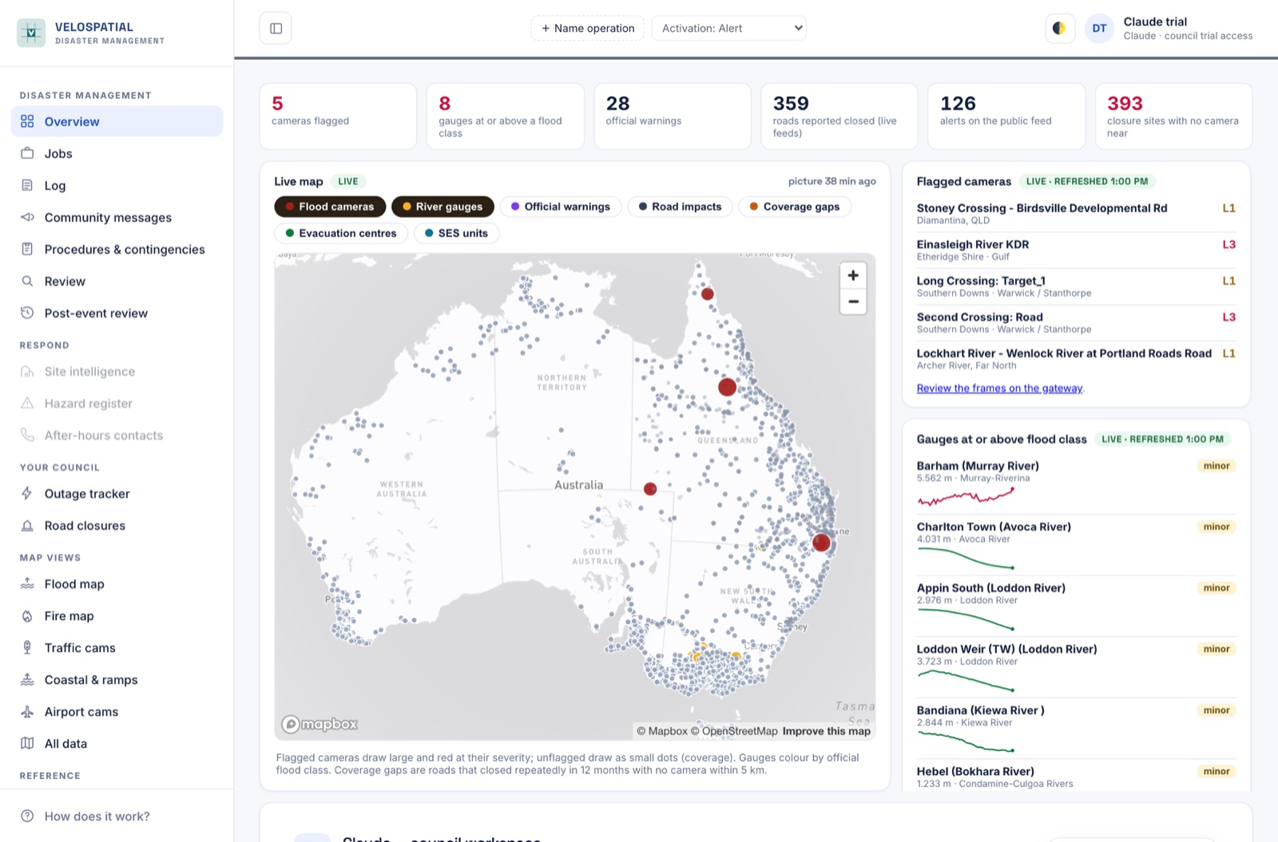Toggle the Flood cameras map layer
The width and height of the screenshot is (1278, 842).
pos(330,207)
